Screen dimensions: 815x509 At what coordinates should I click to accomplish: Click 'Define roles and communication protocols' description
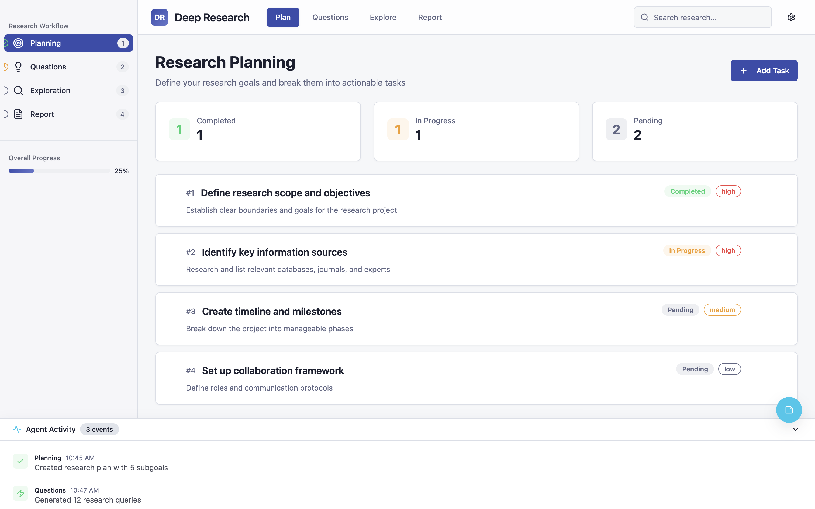[259, 388]
